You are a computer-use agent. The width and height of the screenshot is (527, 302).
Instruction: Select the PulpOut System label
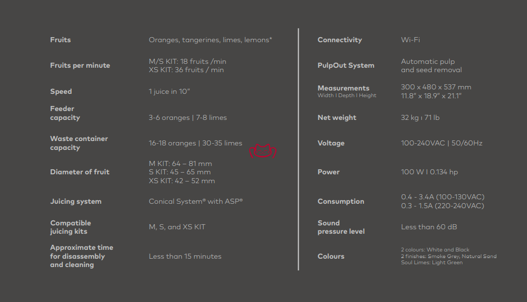pyautogui.click(x=346, y=66)
